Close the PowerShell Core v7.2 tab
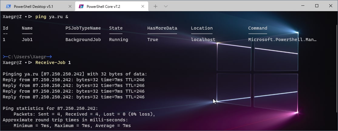Viewport: 338px width, 131px height. (x=143, y=6)
